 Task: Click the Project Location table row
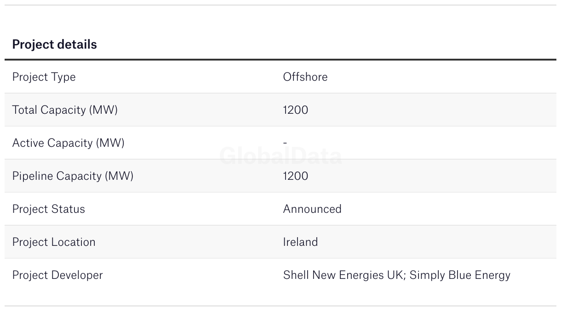[280, 242]
